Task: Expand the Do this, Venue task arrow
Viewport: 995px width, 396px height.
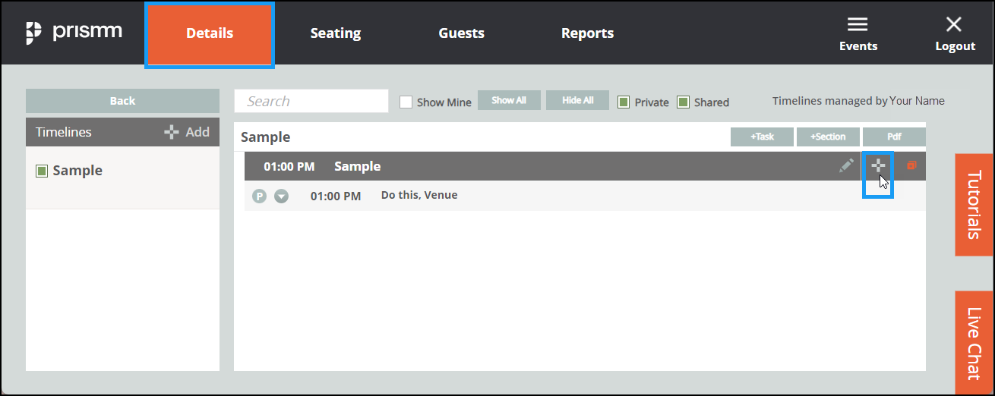Action: pos(281,196)
